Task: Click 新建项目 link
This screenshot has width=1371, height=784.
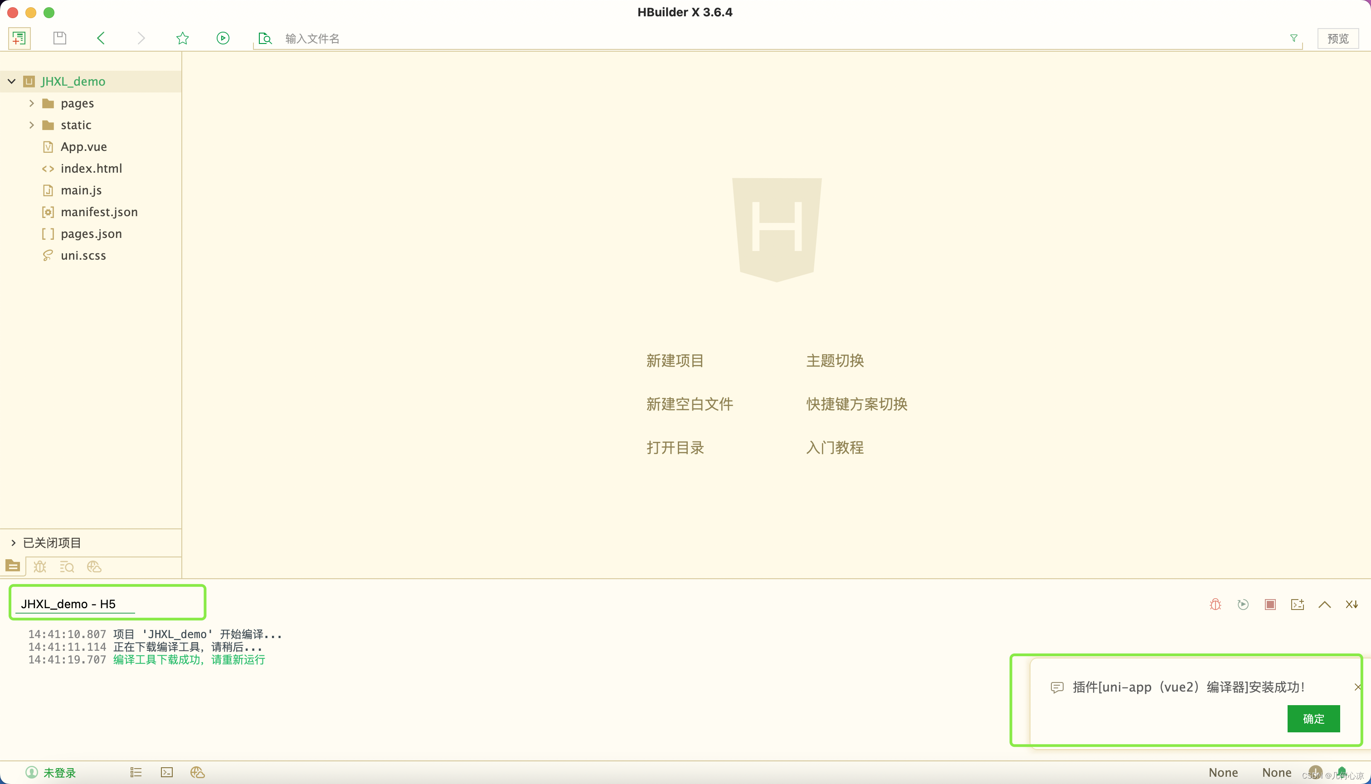Action: [x=675, y=361]
